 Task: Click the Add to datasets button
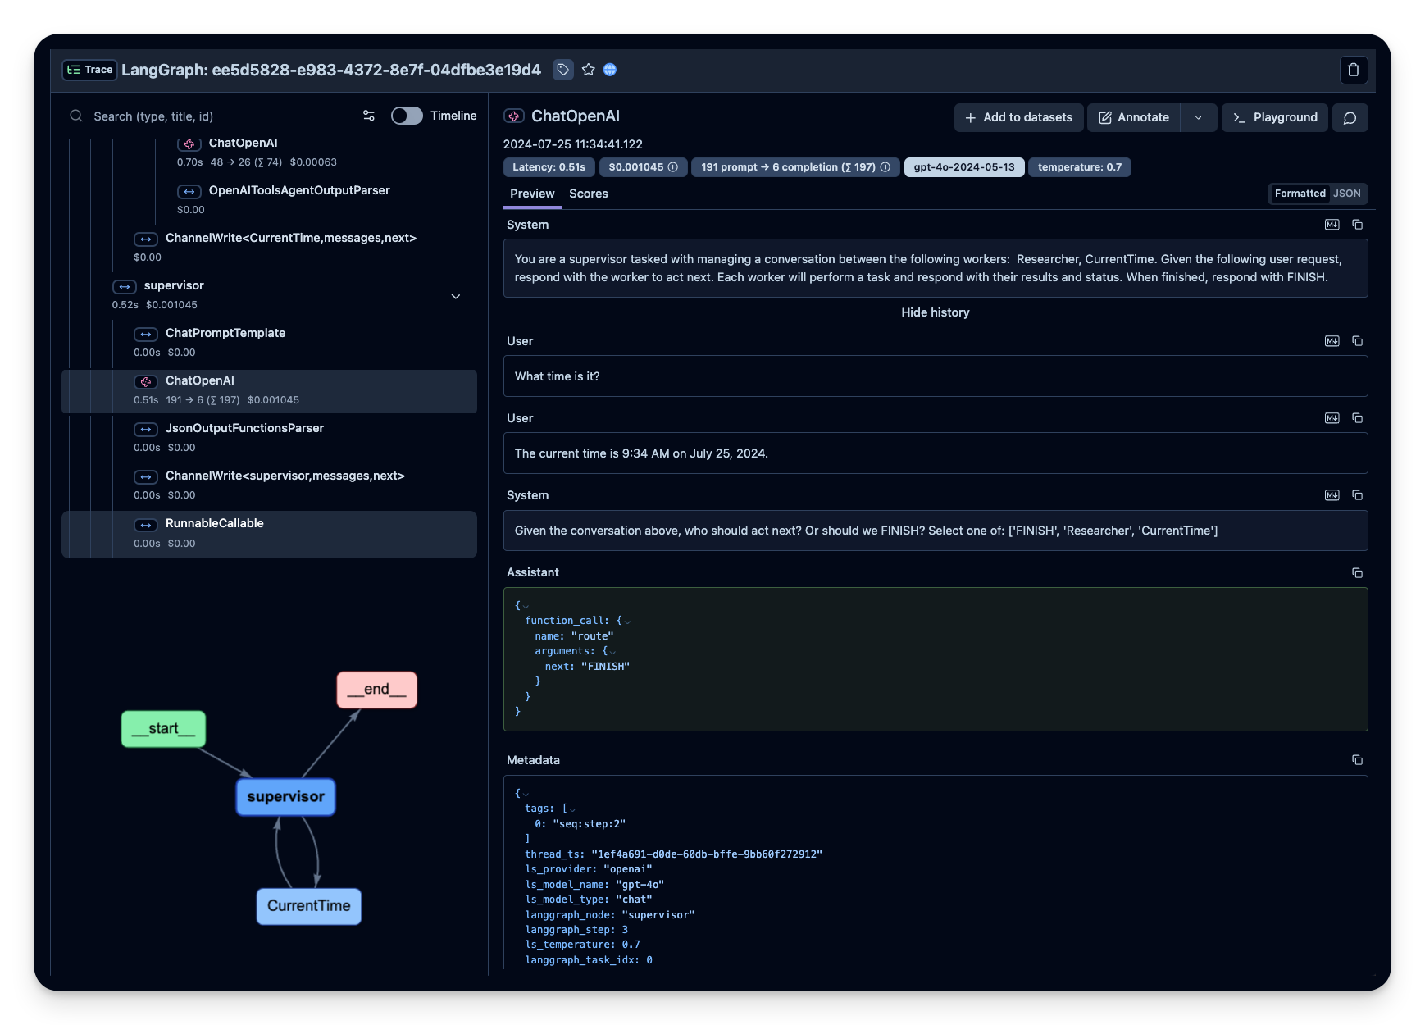click(x=1018, y=117)
